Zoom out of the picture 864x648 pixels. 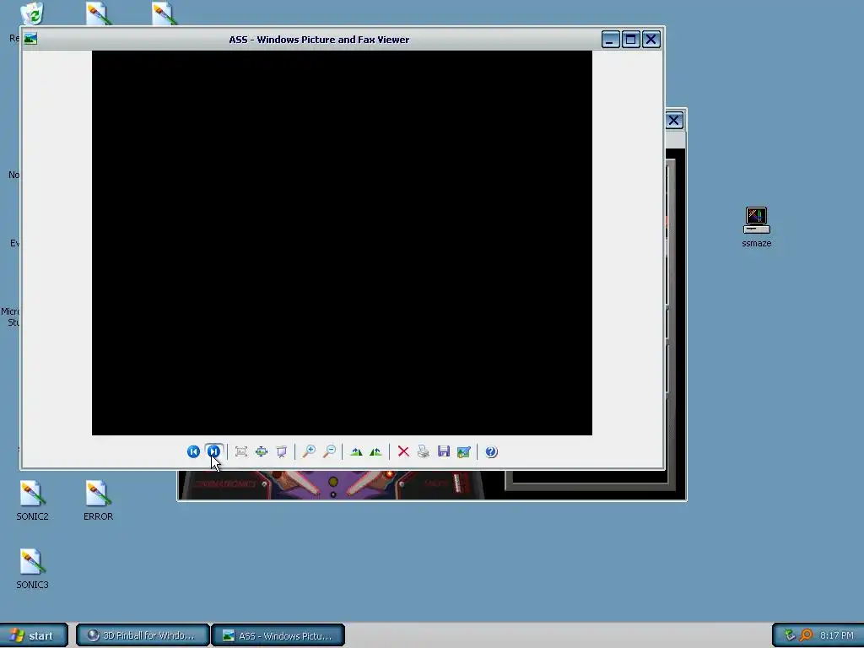[329, 452]
